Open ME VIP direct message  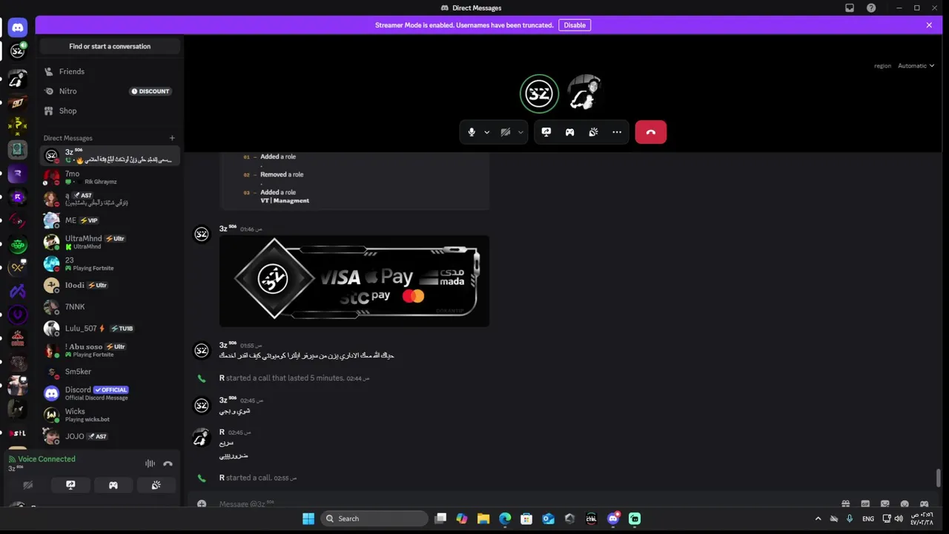coord(109,220)
